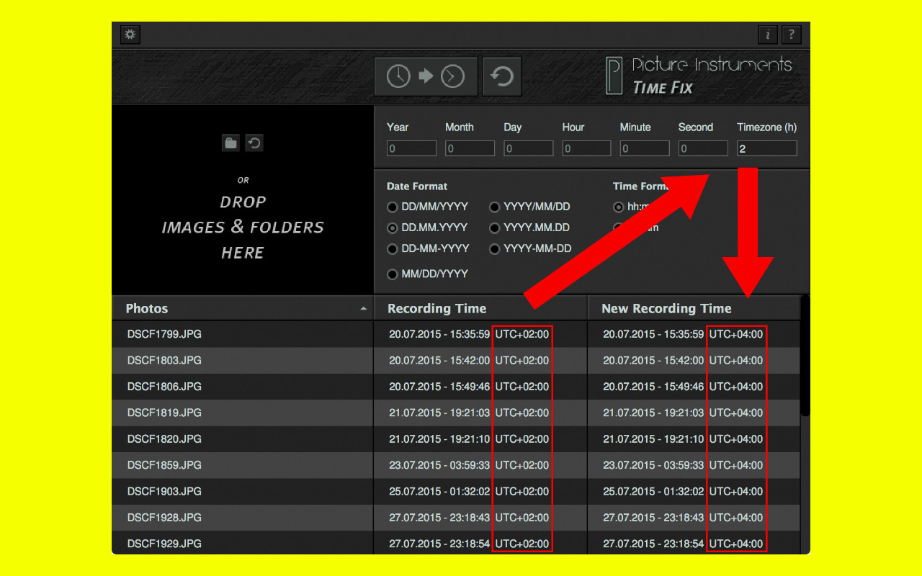Click new recording time 21.07.2015 - 19:21:10 UTC+04:00
Image resolution: width=922 pixels, height=576 pixels.
point(683,439)
